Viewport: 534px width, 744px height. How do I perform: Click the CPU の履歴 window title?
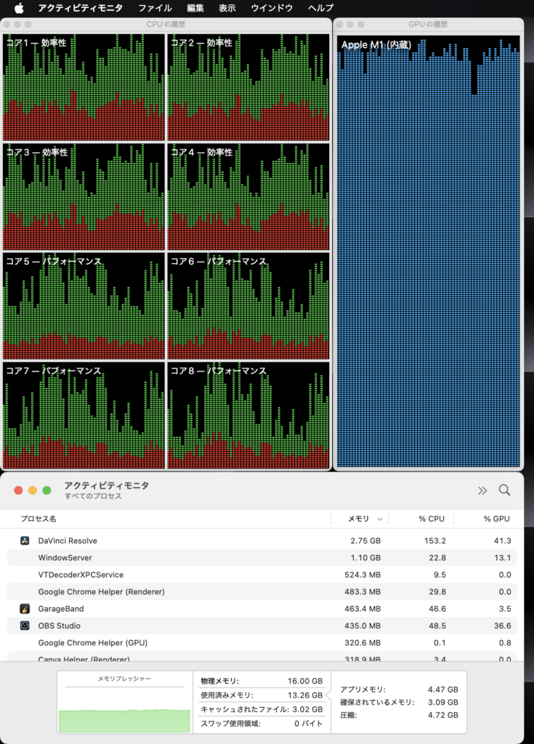pyautogui.click(x=166, y=24)
